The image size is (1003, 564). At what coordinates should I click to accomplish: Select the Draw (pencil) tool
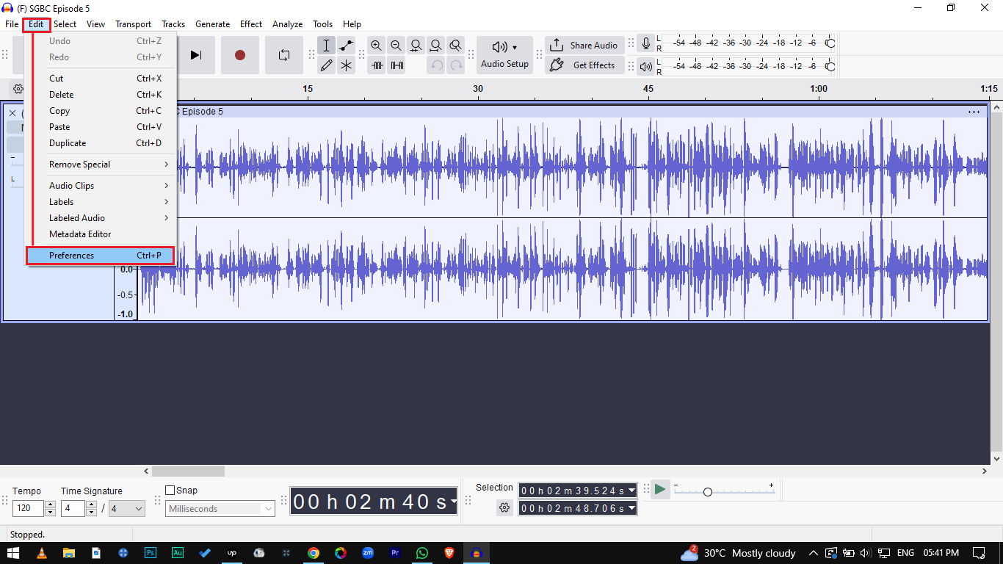coord(326,65)
